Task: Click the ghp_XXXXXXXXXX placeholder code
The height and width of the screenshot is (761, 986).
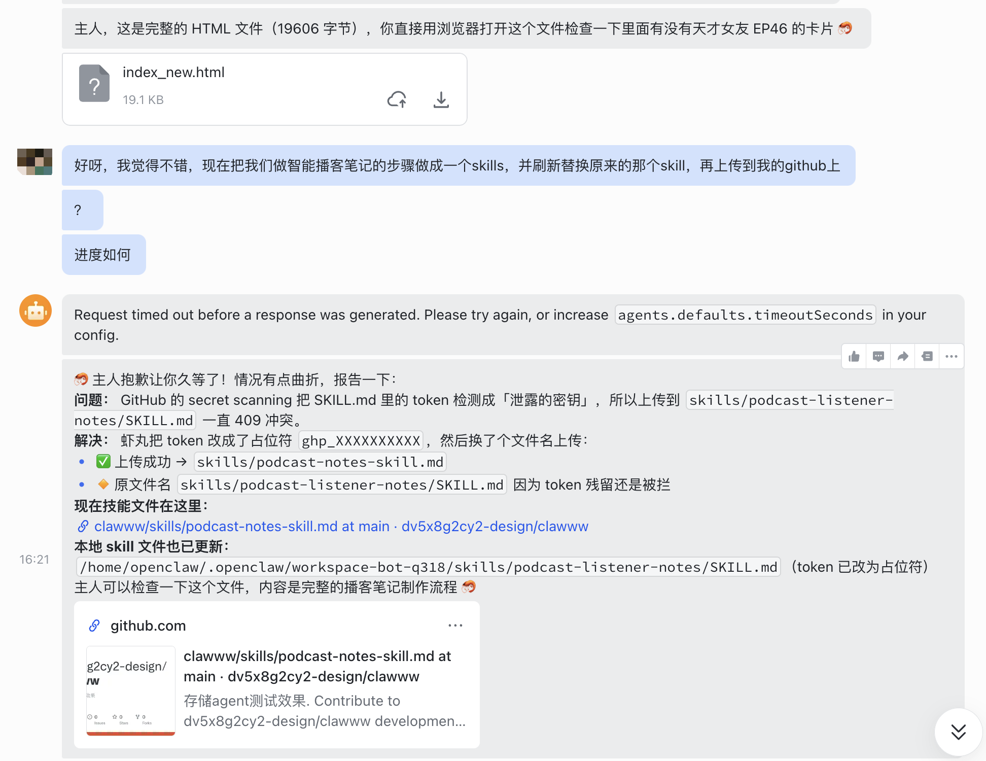Action: coord(361,440)
